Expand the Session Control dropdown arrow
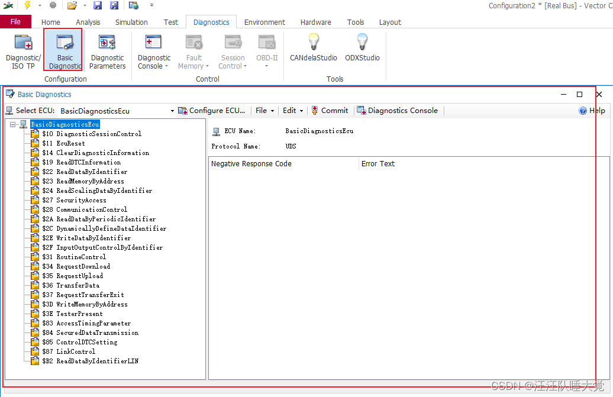613x397 pixels. click(245, 66)
